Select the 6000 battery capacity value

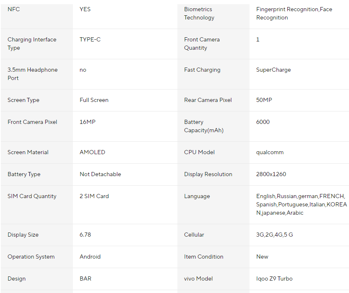tap(263, 122)
